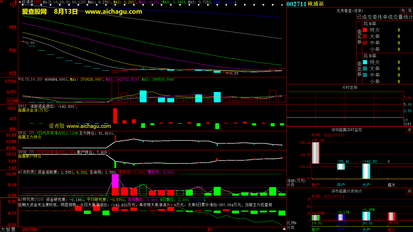
Task: Click the 超大 28.50 bar in 分类统计
Action: (392, 217)
